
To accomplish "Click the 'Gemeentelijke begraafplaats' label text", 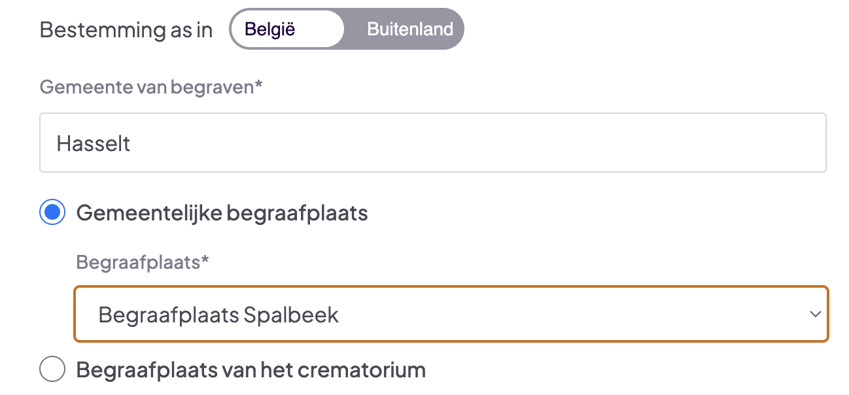I will [x=222, y=213].
